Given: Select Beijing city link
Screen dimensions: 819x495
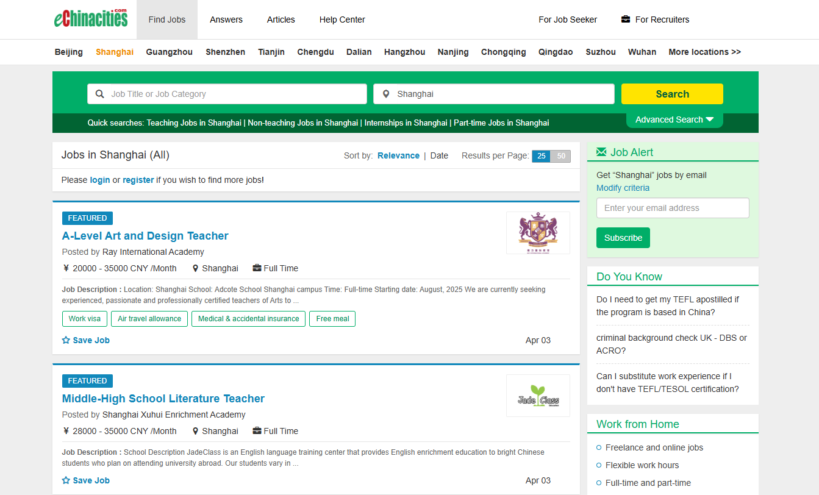Looking at the screenshot, I should tap(69, 52).
